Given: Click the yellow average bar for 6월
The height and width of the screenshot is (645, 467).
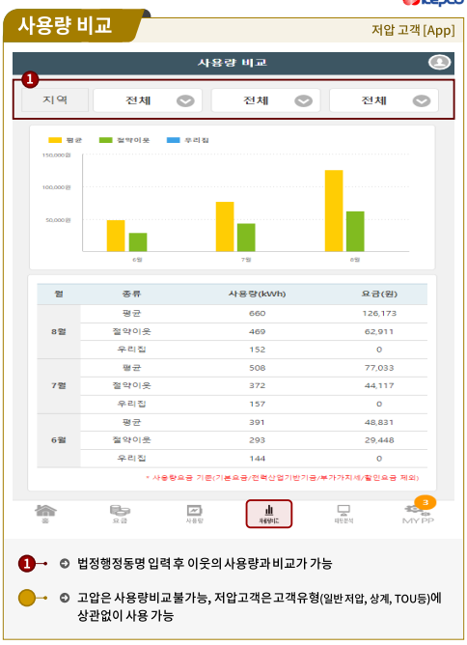Looking at the screenshot, I should [116, 236].
